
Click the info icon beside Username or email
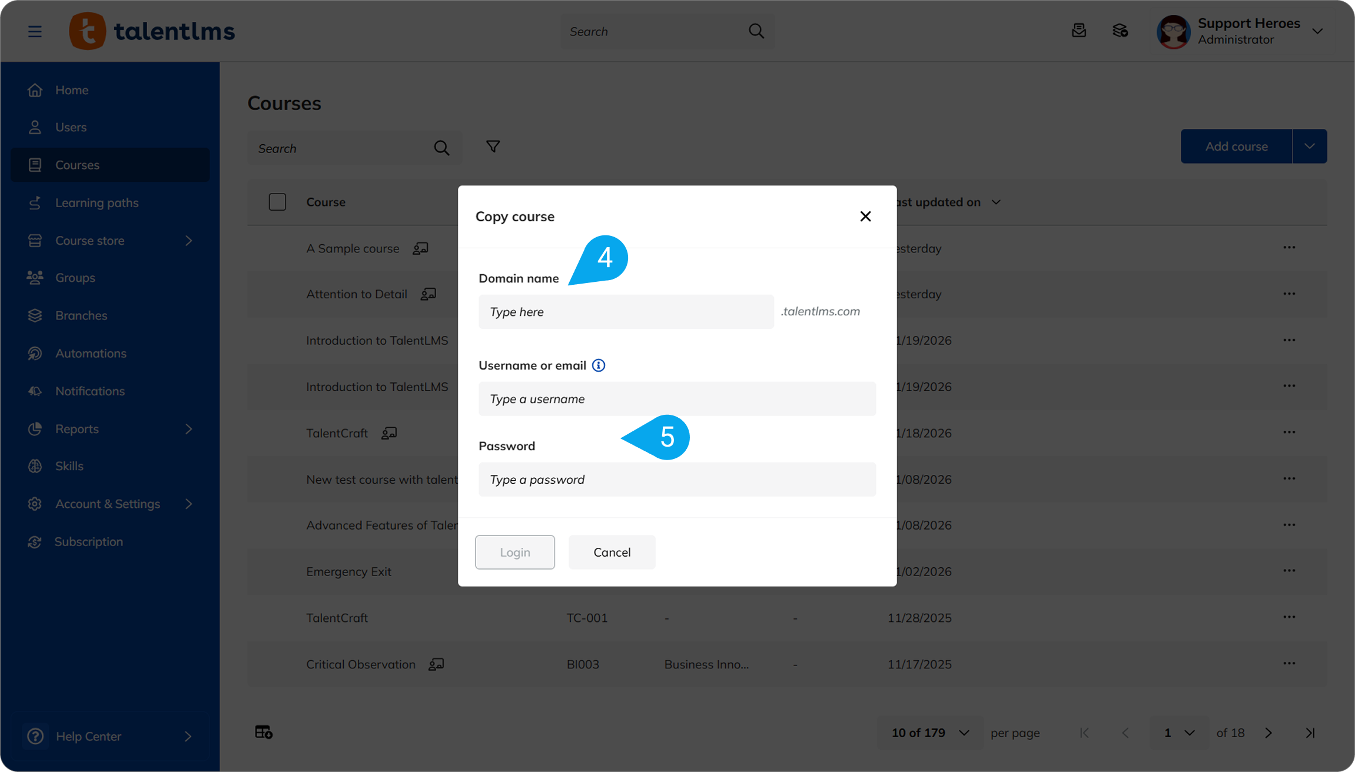pyautogui.click(x=598, y=365)
